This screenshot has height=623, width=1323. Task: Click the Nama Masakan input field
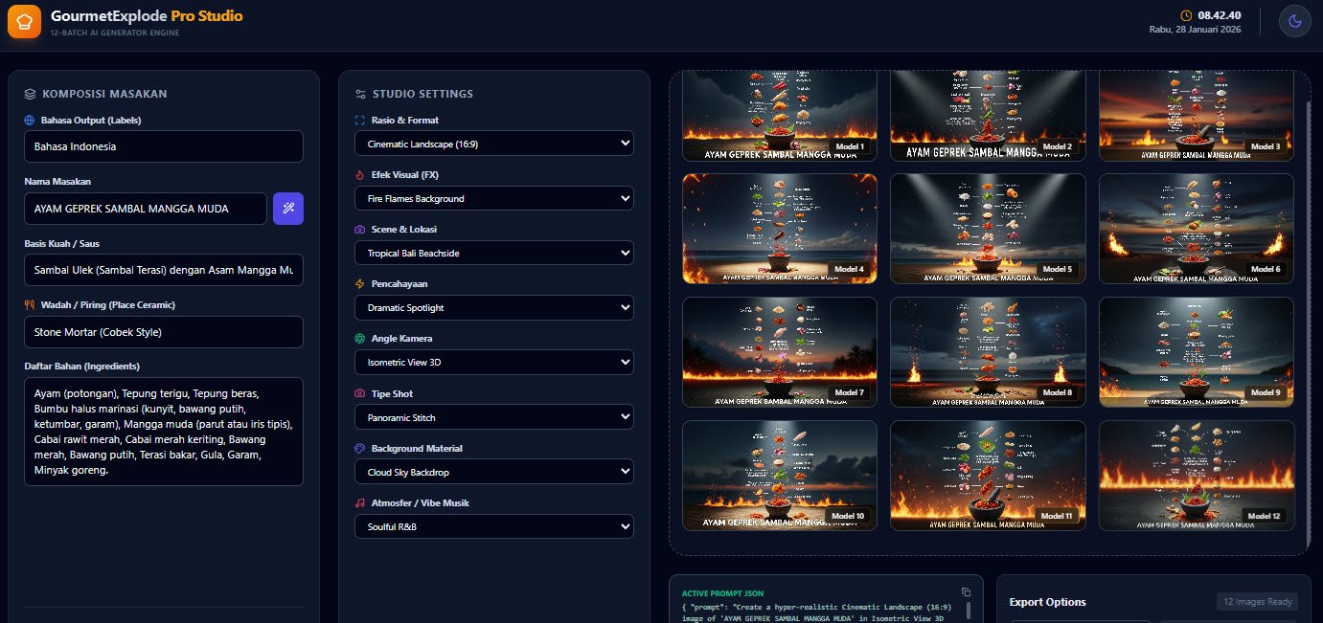(x=146, y=209)
